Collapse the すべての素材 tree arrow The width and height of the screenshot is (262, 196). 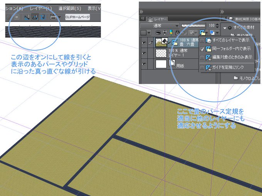coord(225,28)
